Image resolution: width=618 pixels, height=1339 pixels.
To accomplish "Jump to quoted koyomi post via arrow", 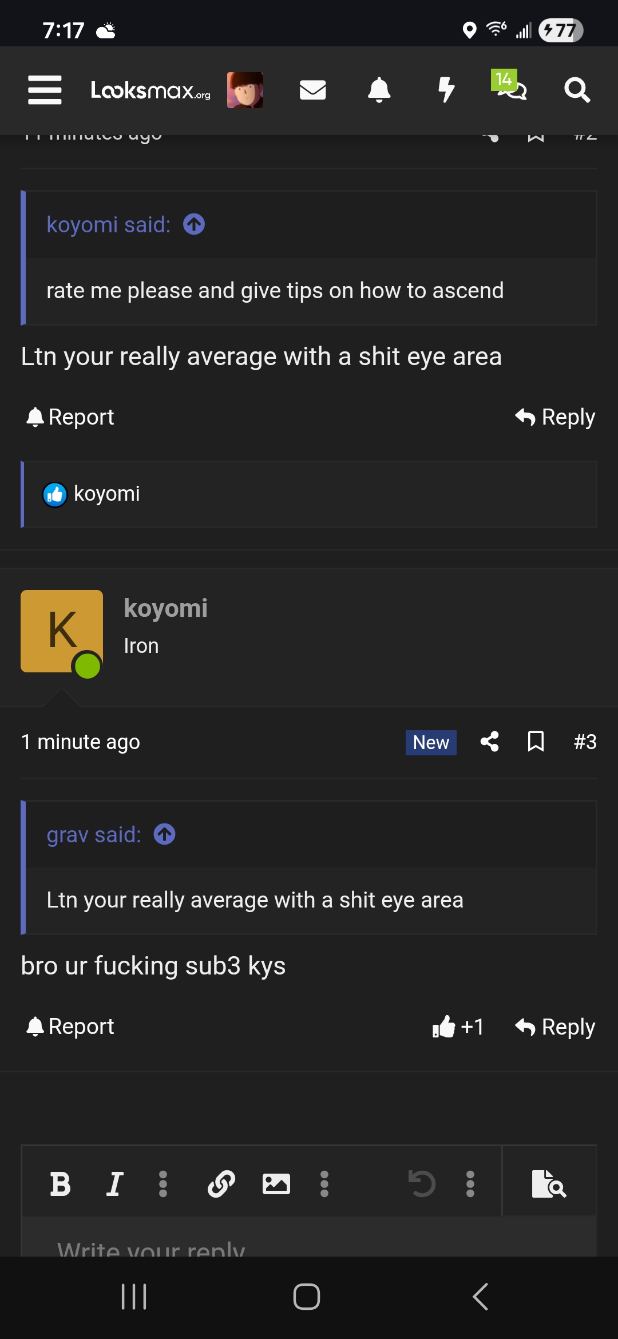I will [194, 224].
